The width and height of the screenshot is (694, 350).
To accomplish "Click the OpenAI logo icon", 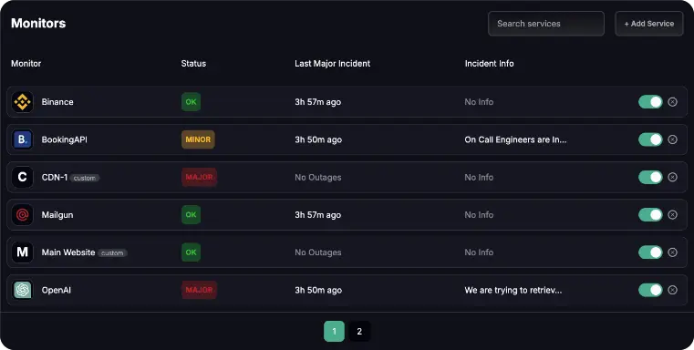I will [x=22, y=290].
